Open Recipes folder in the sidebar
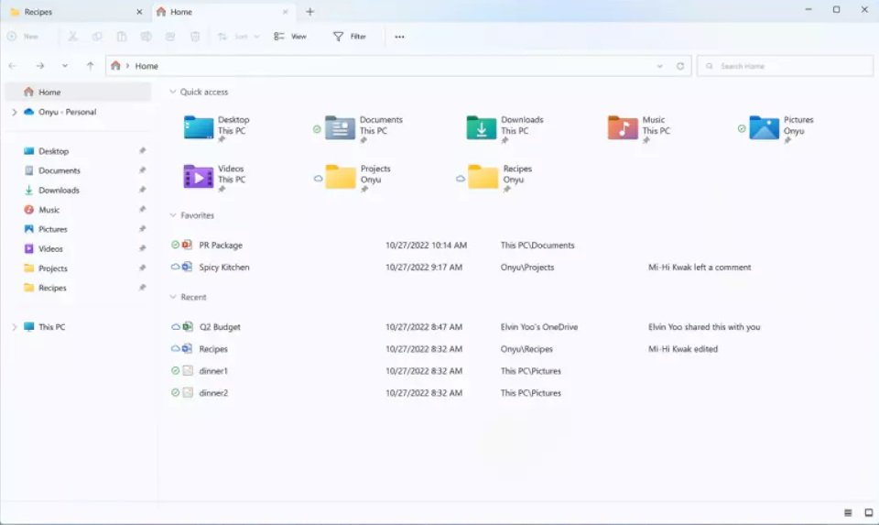This screenshot has width=879, height=525. [x=52, y=288]
